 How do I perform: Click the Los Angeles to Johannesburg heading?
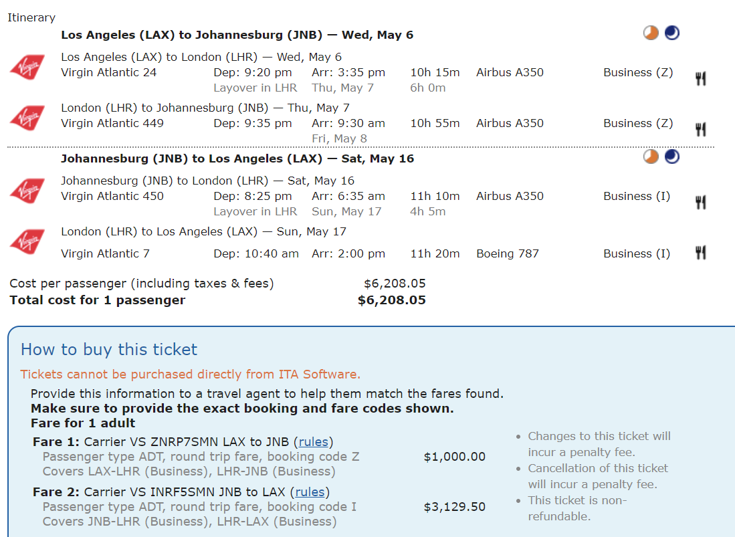tap(237, 35)
